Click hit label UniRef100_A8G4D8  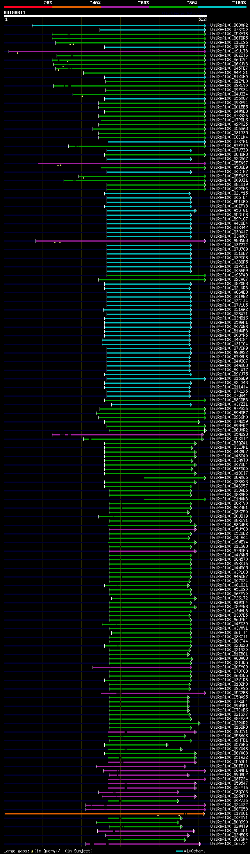pyautogui.click(x=229, y=292)
